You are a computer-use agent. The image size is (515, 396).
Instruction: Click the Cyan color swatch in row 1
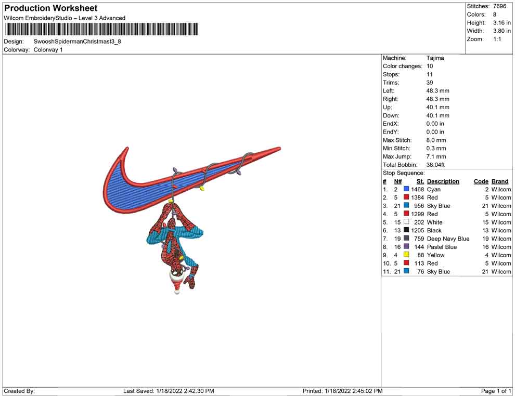(x=406, y=189)
